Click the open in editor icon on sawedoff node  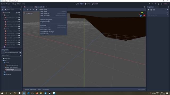[x=17, y=13]
